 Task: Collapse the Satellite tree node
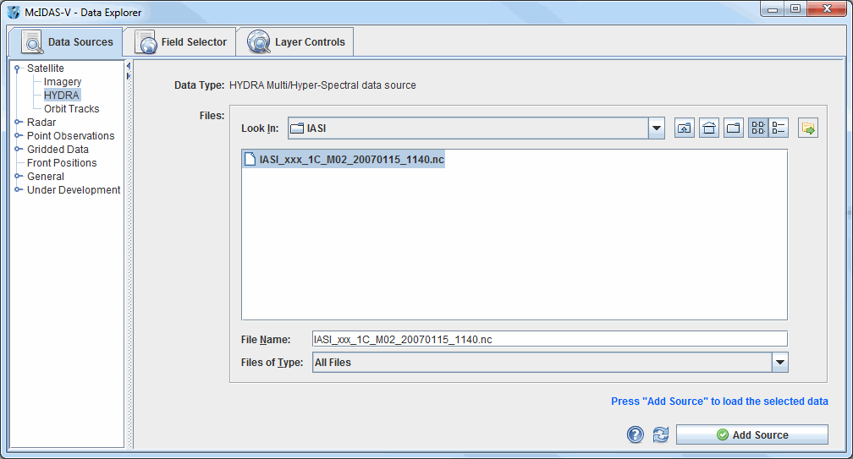pyautogui.click(x=18, y=68)
